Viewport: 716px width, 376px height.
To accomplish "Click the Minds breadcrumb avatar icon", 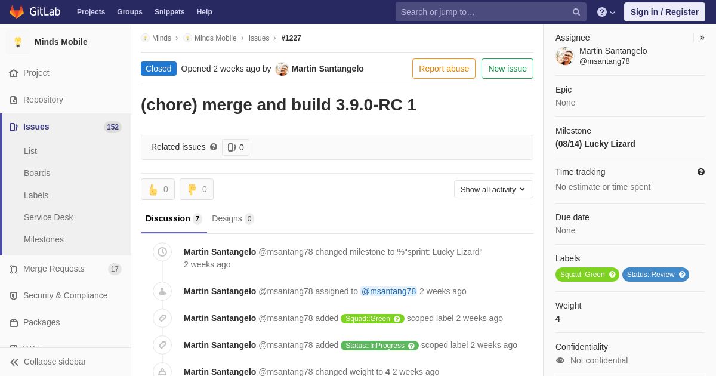I will click(x=145, y=38).
